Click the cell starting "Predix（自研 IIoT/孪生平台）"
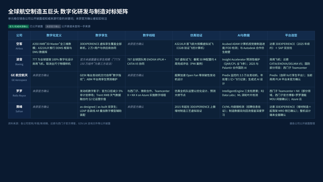The image size is (323, 182). (x=291, y=79)
